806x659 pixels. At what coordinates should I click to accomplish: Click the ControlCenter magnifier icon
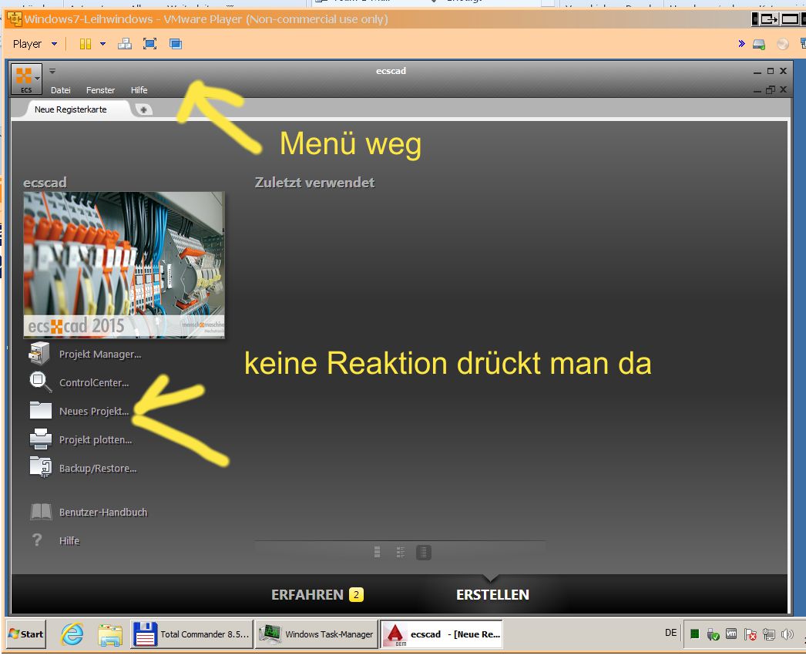[x=40, y=382]
